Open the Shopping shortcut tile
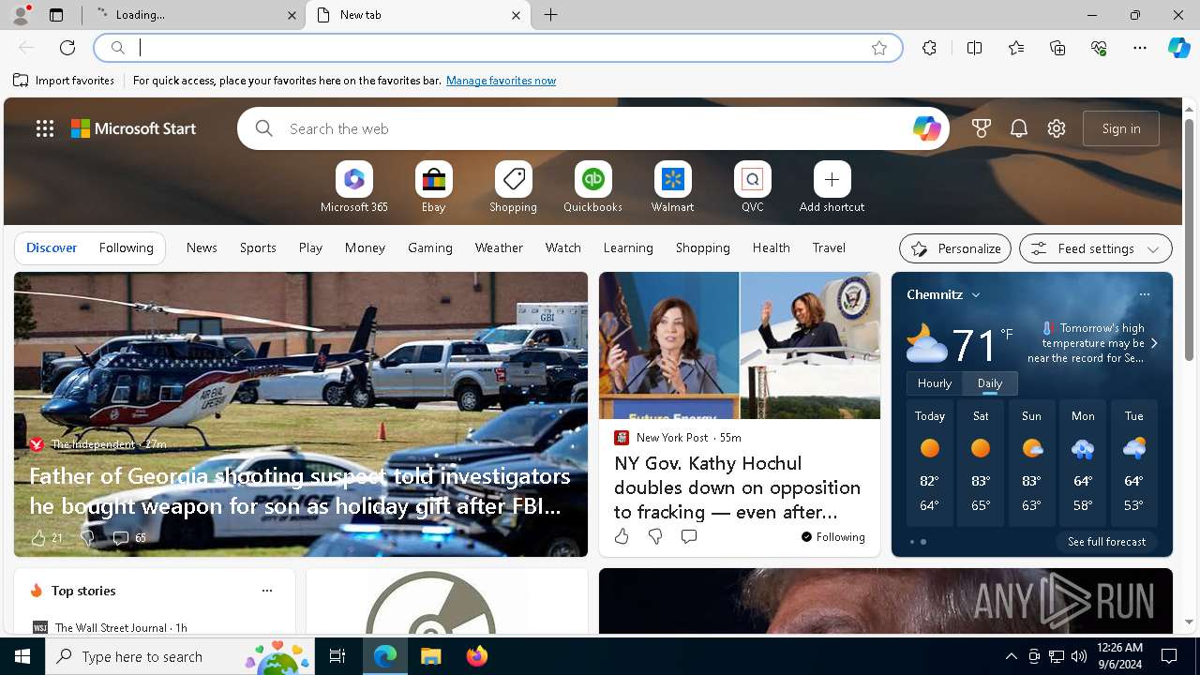The image size is (1200, 675). pos(513,179)
